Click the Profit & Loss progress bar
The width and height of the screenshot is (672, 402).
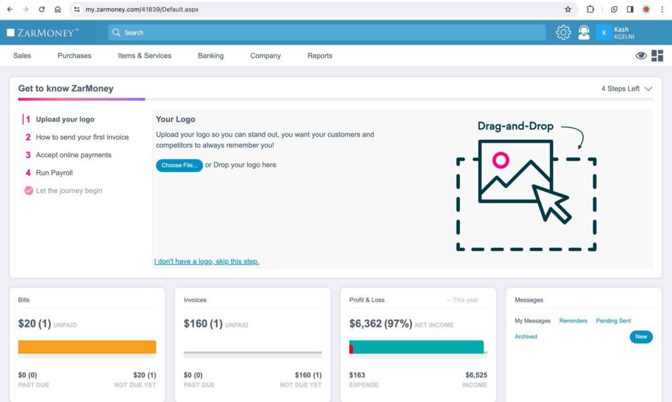coord(417,347)
